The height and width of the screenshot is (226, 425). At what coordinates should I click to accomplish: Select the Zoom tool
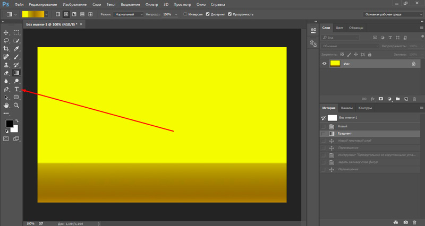click(x=16, y=105)
